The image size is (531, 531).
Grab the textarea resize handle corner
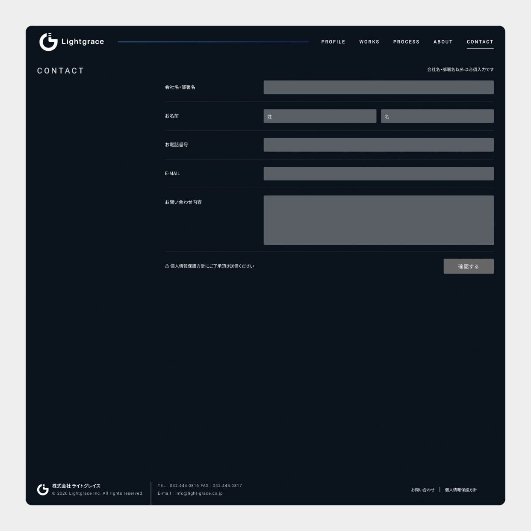[x=492, y=243]
